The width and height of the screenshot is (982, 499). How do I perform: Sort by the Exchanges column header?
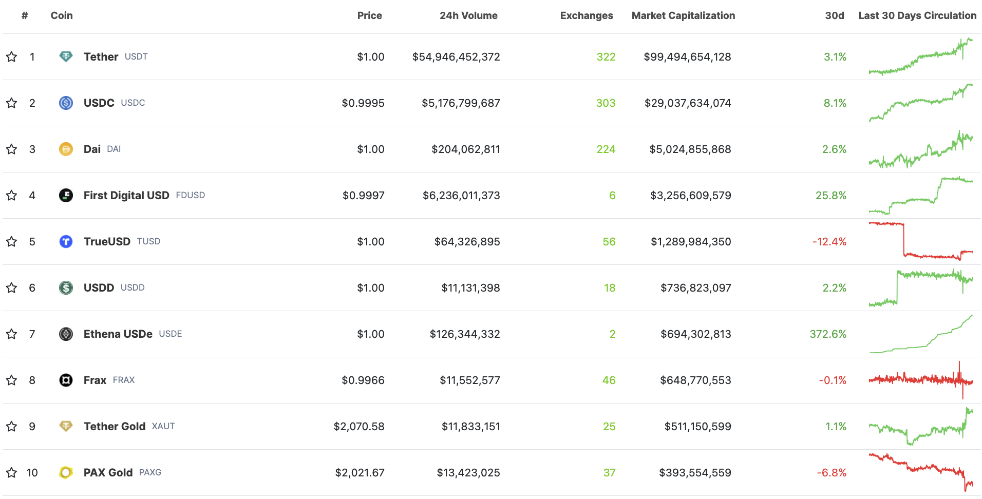click(587, 15)
